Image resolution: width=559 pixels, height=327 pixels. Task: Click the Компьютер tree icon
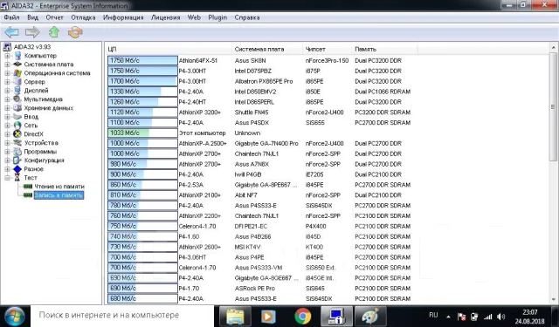(17, 56)
